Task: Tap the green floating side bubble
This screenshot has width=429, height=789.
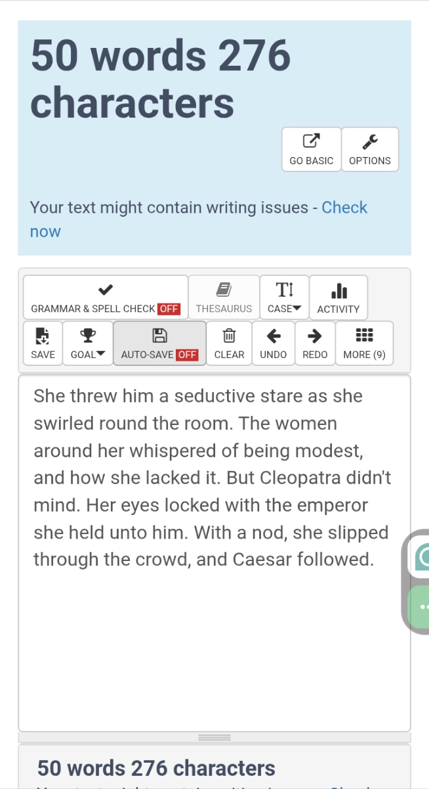Action: [420, 608]
